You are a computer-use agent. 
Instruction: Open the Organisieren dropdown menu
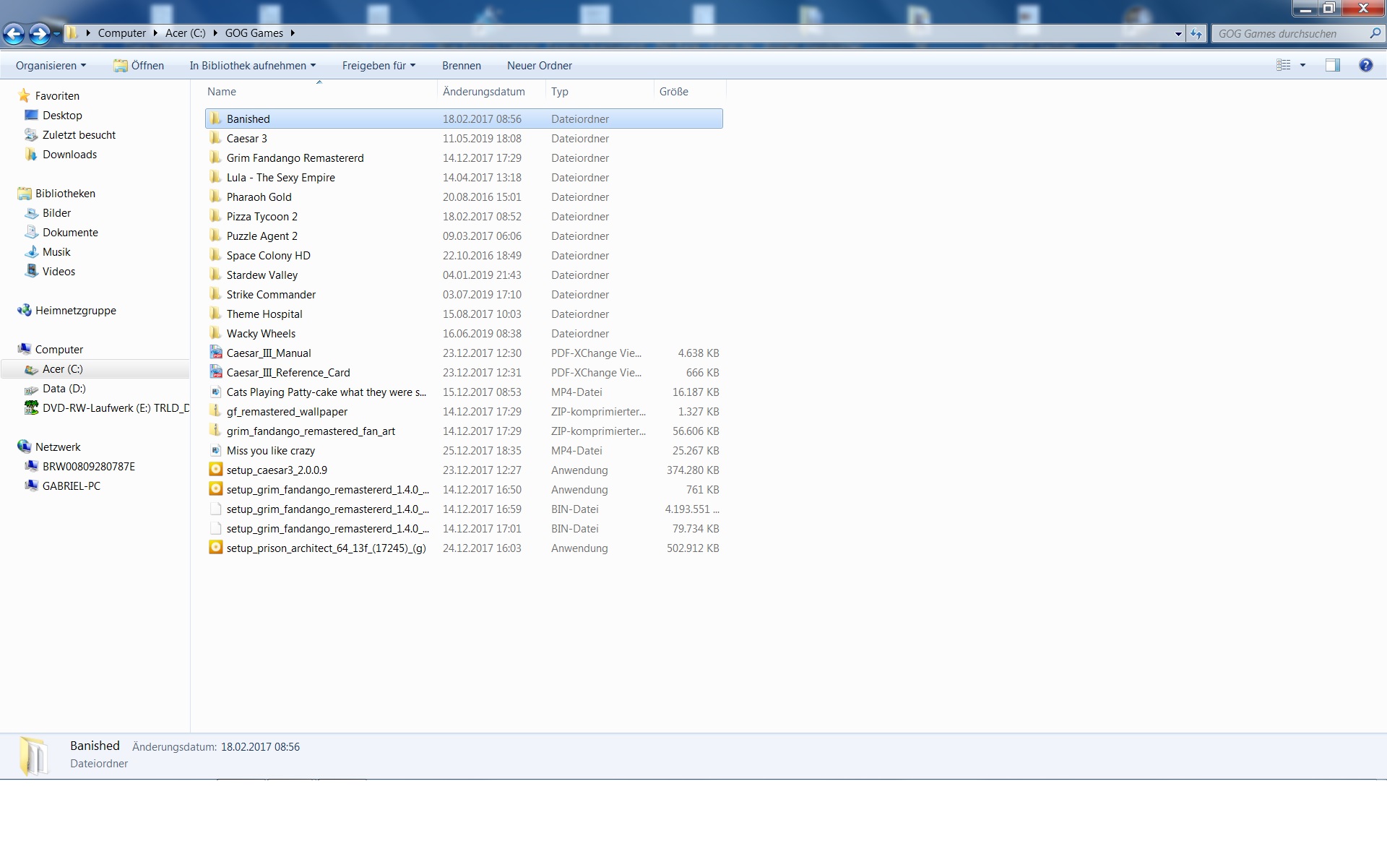coord(51,65)
